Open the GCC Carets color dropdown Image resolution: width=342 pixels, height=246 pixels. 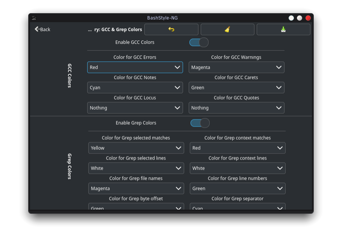tap(236, 88)
